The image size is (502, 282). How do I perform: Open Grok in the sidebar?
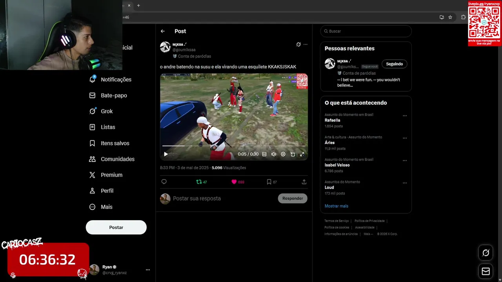pos(102,111)
